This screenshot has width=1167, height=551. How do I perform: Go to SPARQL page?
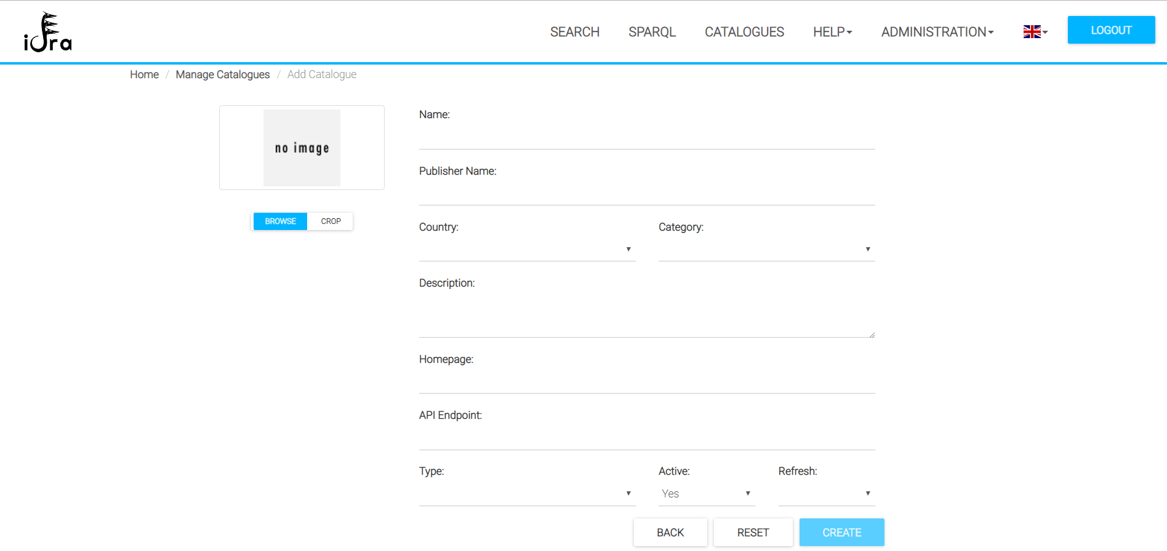click(x=652, y=32)
